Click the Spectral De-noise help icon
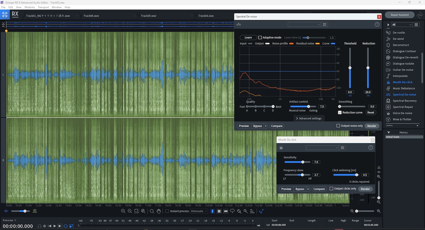This screenshot has height=230, width=425. pyautogui.click(x=377, y=25)
